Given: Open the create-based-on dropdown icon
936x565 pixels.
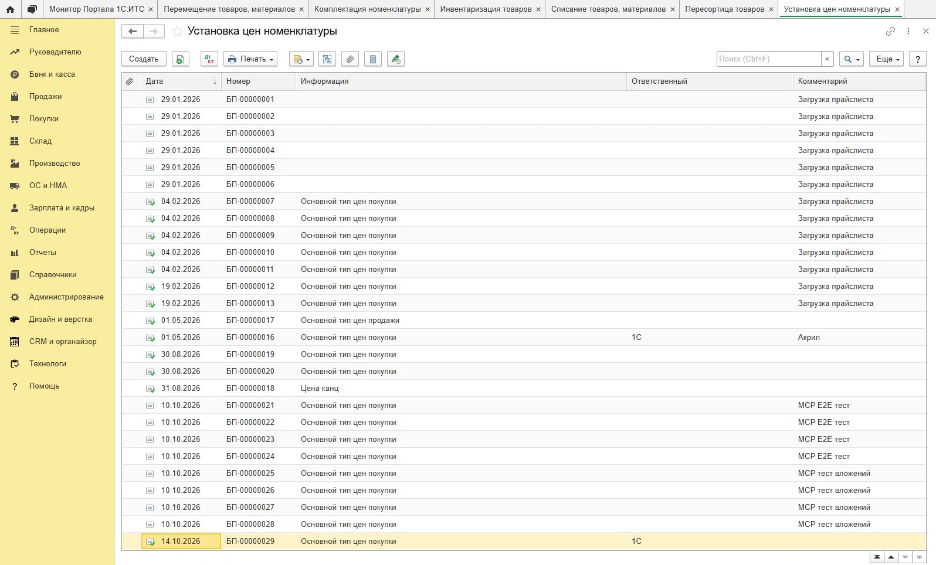Looking at the screenshot, I should 301,59.
